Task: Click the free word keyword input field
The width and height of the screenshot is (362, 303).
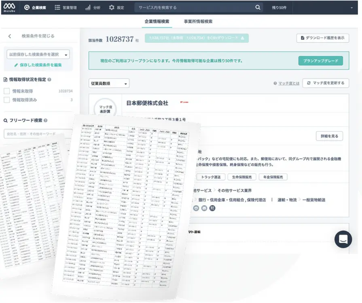Action: [38, 134]
